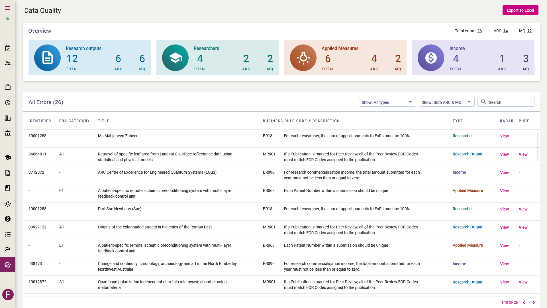Expand the Show: Both ARC & MQ dropdown
Image resolution: width=547 pixels, height=308 pixels.
(446, 102)
